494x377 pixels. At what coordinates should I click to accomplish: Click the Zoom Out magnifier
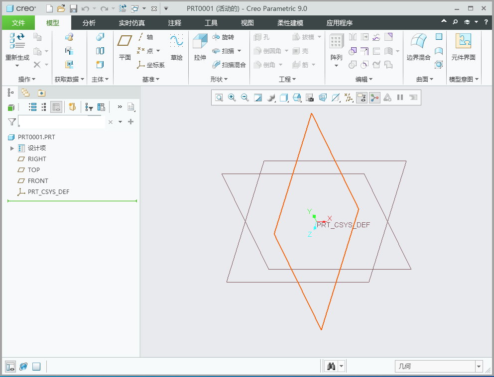click(x=245, y=97)
